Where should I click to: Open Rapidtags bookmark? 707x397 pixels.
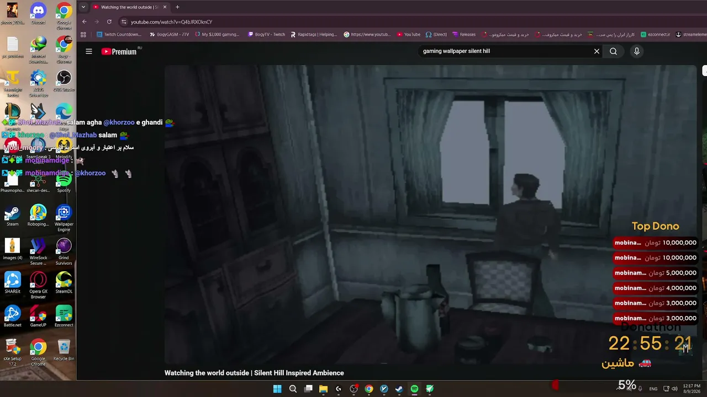[314, 34]
